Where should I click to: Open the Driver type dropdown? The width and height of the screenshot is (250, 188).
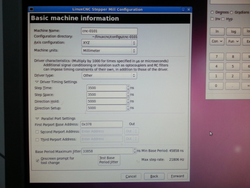[109, 76]
